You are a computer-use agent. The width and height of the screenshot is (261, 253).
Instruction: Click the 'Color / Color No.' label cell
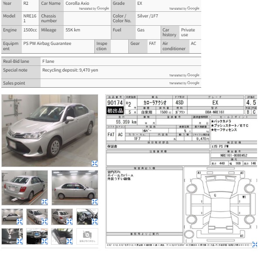tap(124, 18)
